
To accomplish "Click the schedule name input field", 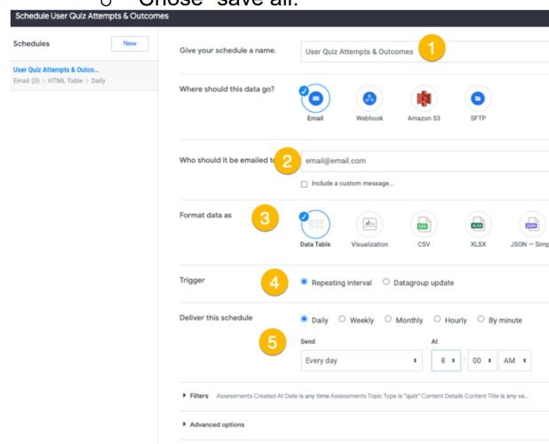I will click(423, 52).
